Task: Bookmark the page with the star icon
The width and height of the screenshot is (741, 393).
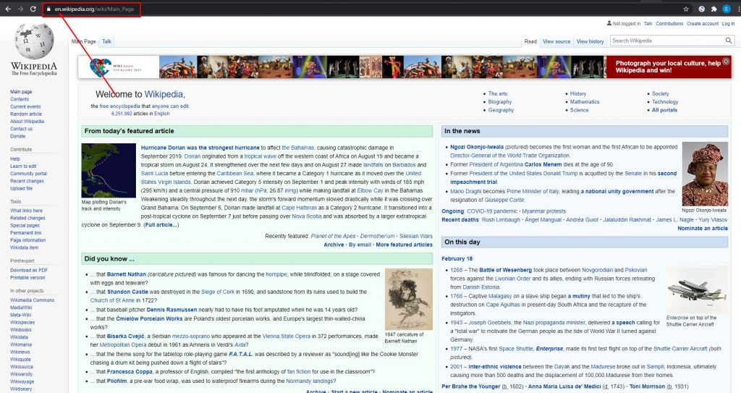Action: tap(686, 9)
